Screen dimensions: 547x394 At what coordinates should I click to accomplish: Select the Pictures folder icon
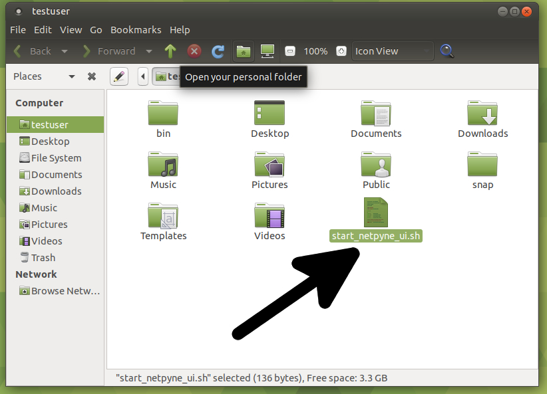(270, 164)
